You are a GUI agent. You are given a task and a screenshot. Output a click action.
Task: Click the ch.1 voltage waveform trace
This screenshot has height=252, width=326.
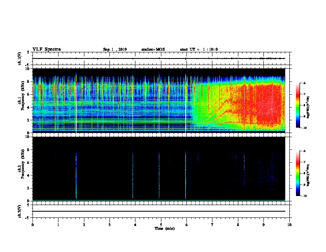pyautogui.click(x=158, y=58)
